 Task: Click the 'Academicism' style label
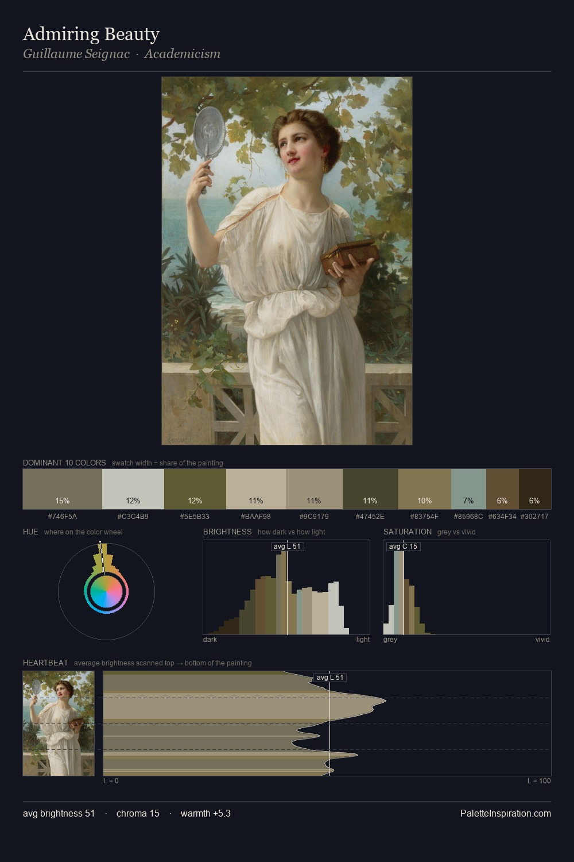183,54
